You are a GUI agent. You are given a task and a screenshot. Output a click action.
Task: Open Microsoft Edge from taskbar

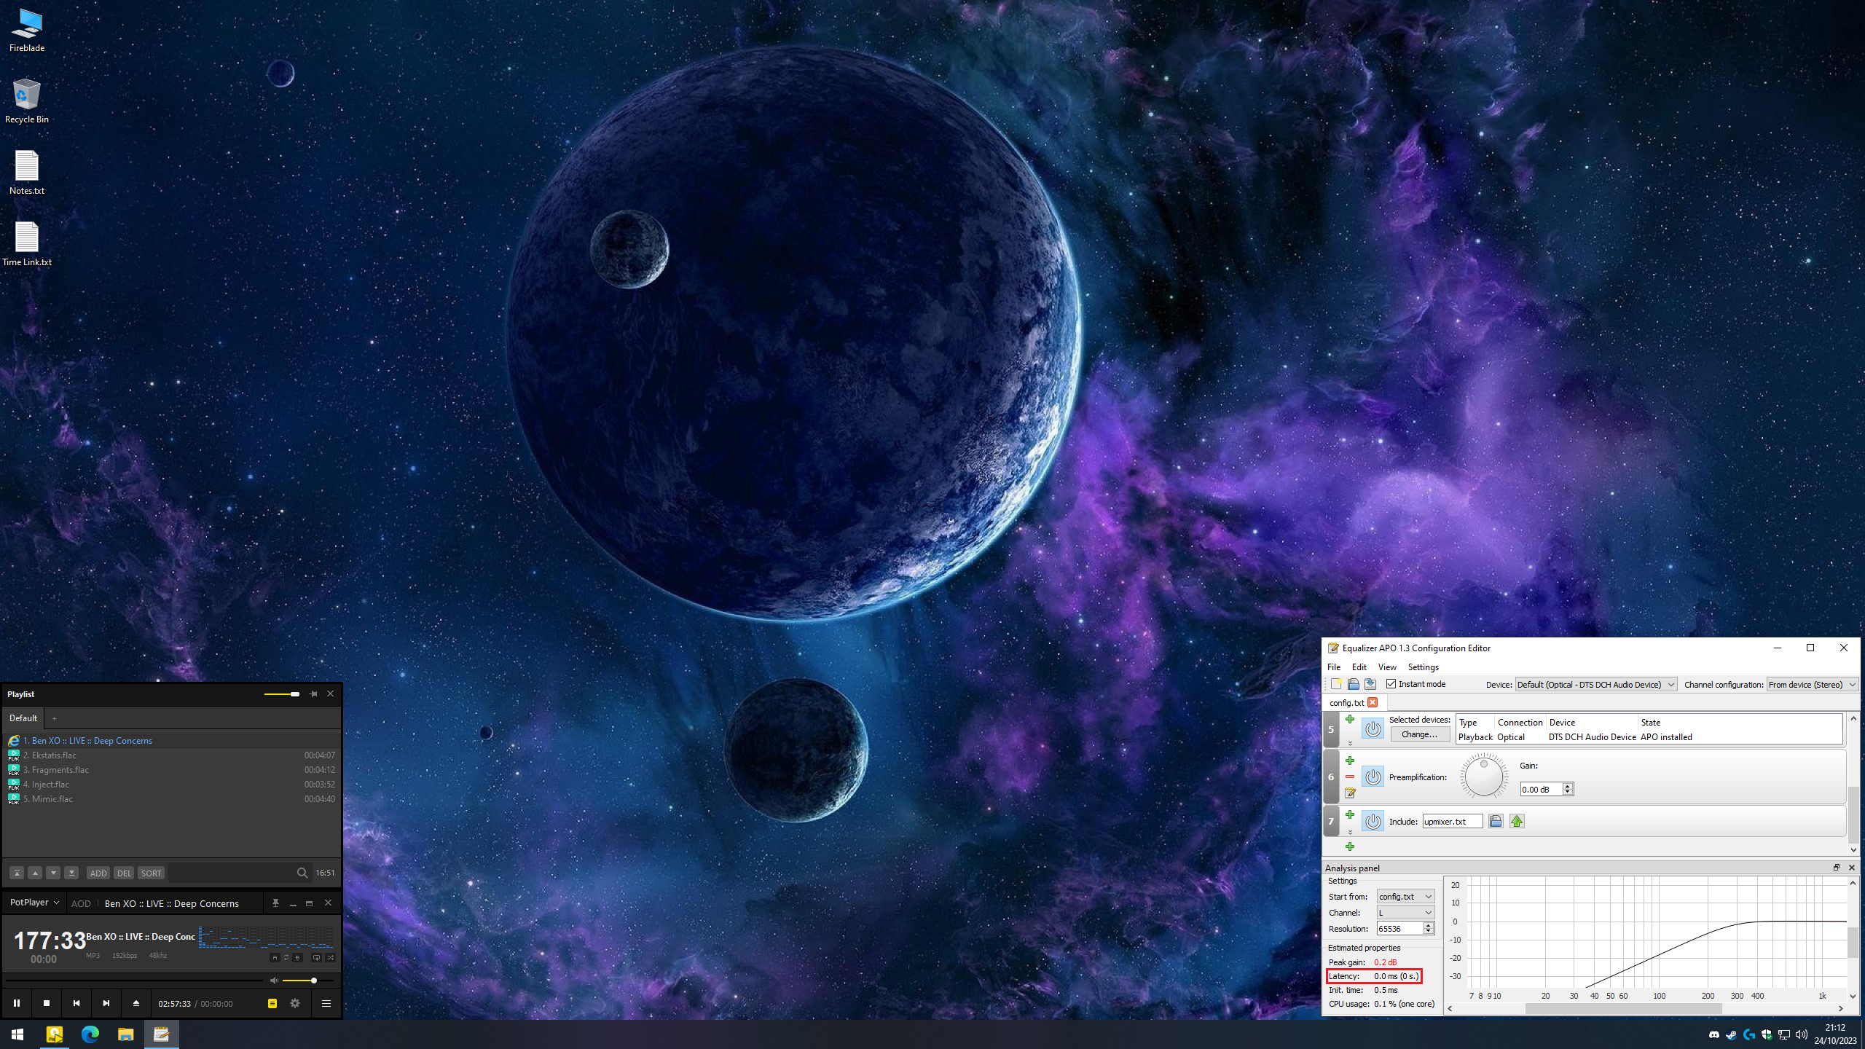(x=90, y=1034)
